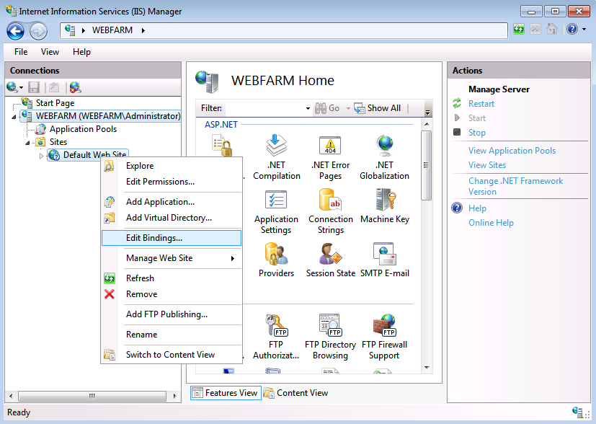Open the Go button dropdown arrow

pyautogui.click(x=348, y=108)
